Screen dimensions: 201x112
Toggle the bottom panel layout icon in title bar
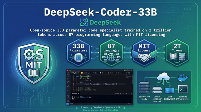127,70
